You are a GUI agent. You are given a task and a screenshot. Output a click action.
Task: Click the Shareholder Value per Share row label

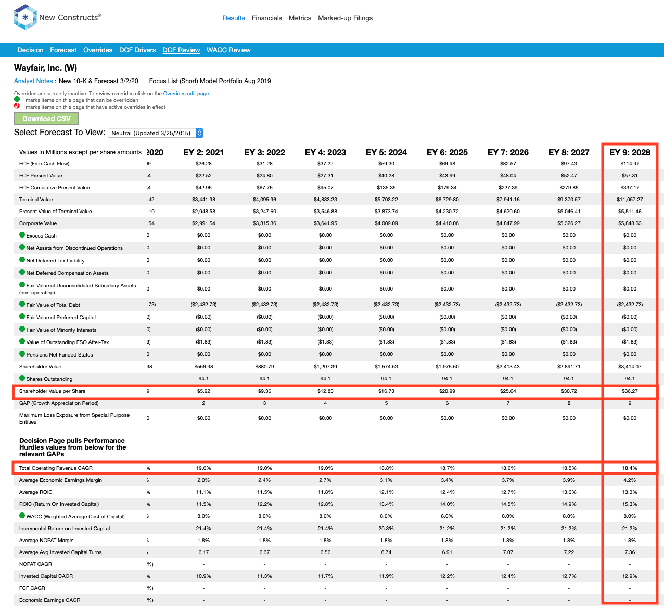coord(52,391)
